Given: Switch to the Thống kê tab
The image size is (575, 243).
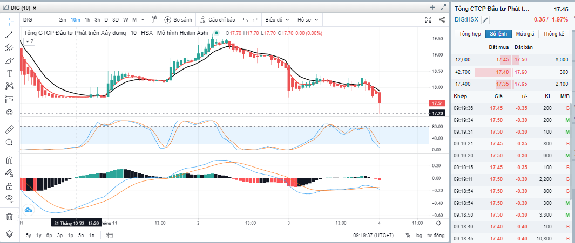Looking at the screenshot, I should point(554,34).
